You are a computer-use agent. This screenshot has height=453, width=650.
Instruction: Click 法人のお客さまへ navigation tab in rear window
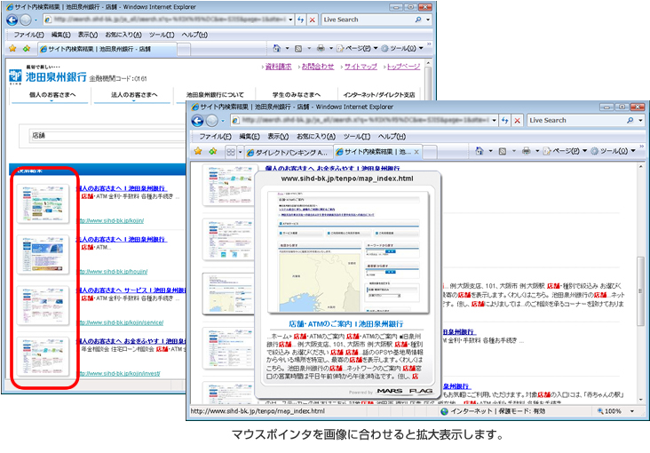click(x=133, y=95)
